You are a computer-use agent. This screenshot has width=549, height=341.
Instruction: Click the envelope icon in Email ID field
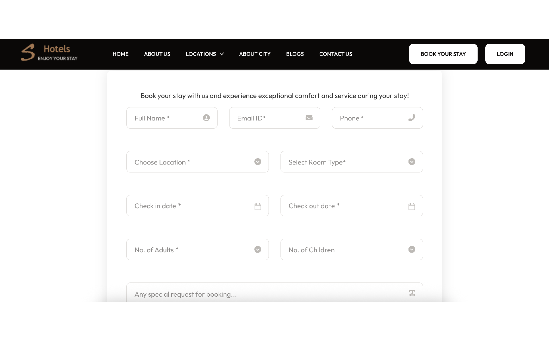[x=309, y=118]
